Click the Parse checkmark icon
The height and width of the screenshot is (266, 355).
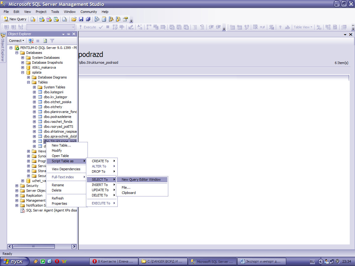coord(101,27)
